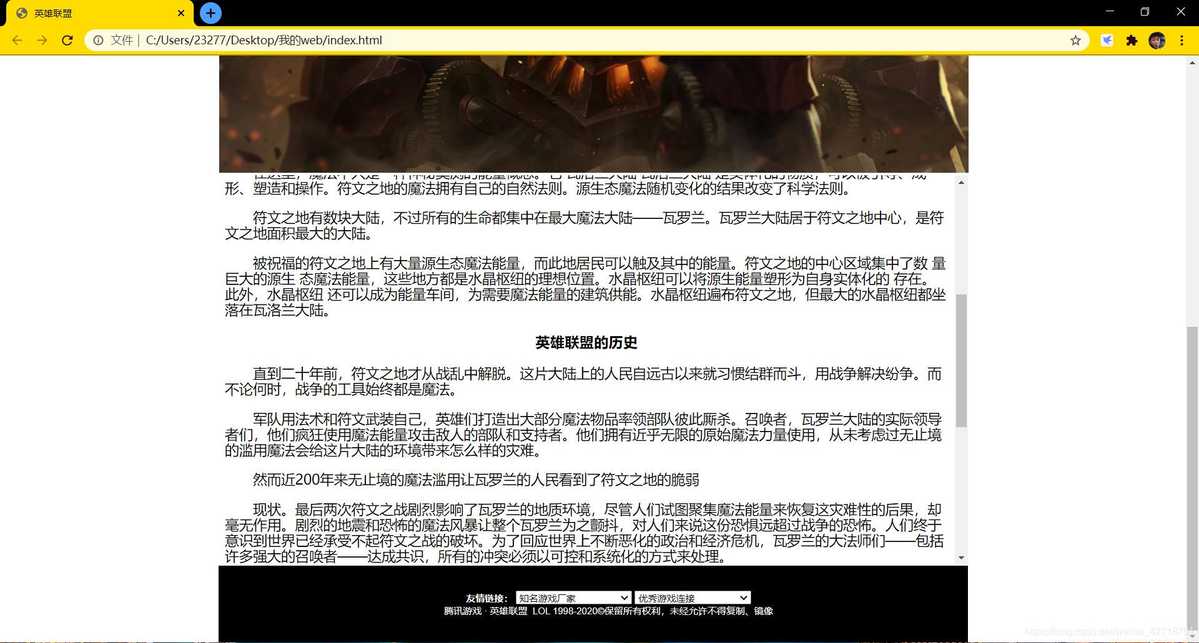Click the main page scrollbar thumb

point(1192,479)
